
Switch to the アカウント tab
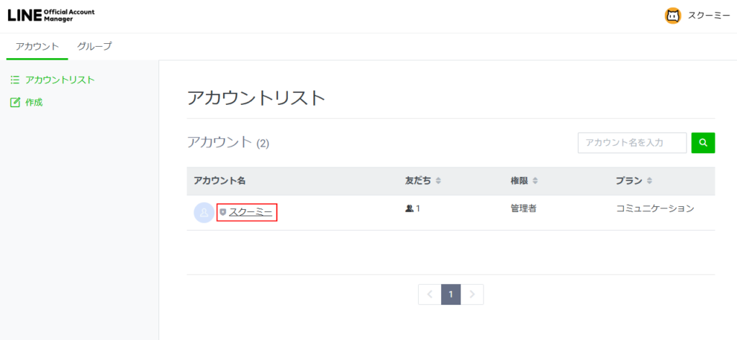tap(37, 47)
